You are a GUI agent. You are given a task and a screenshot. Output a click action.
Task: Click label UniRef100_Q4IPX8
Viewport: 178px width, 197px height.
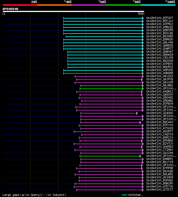click(160, 79)
